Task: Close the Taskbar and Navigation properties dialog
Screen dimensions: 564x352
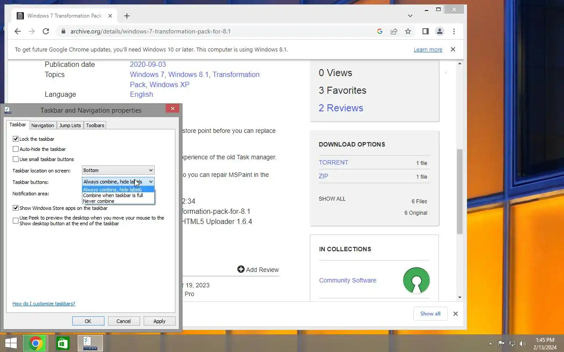Action: pos(173,108)
